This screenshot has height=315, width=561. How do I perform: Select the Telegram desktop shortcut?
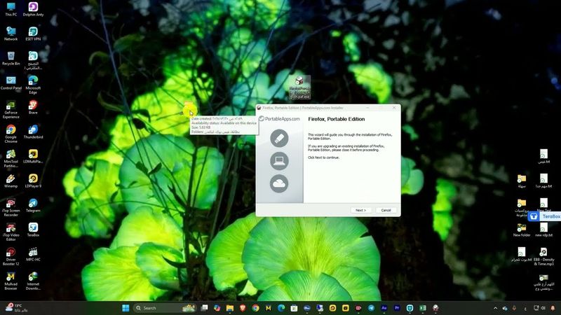[33, 204]
